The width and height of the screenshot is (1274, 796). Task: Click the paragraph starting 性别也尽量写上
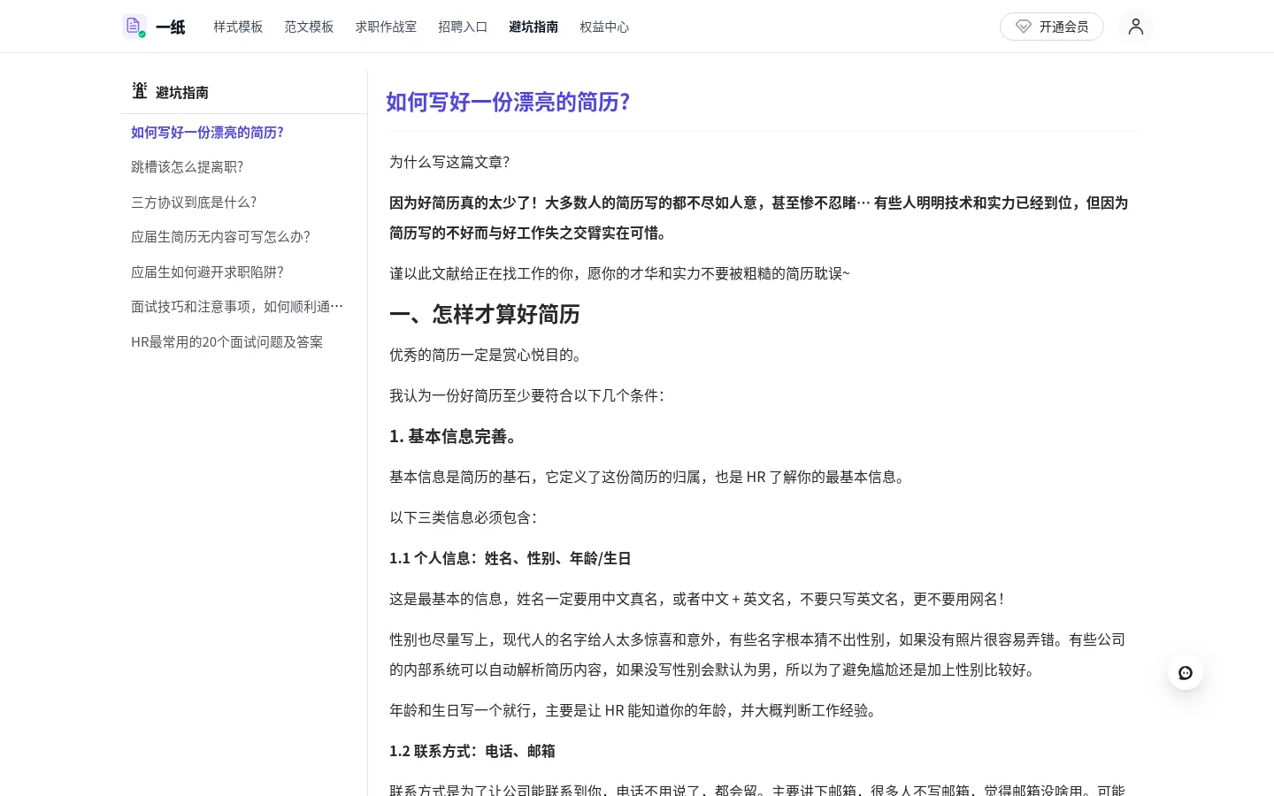click(x=757, y=654)
